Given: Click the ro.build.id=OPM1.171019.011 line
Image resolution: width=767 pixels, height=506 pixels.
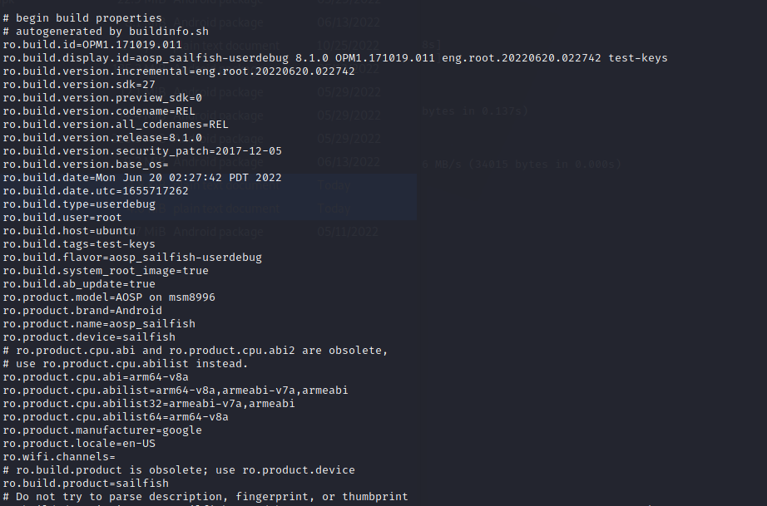Looking at the screenshot, I should (92, 44).
